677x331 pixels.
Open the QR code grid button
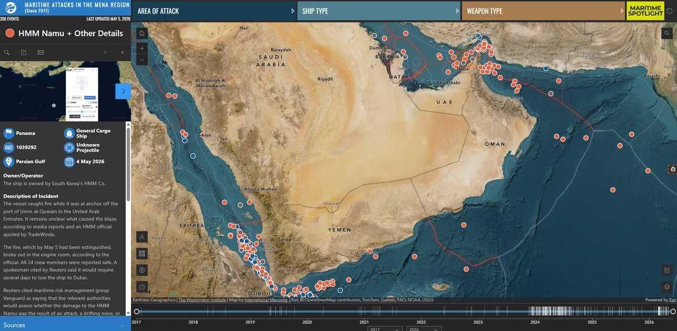click(142, 253)
